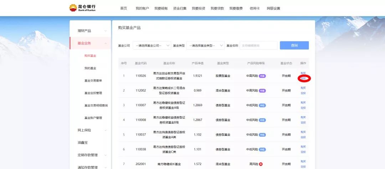Open the 首页 menu item
The height and width of the screenshot is (169, 385).
coord(124,8)
